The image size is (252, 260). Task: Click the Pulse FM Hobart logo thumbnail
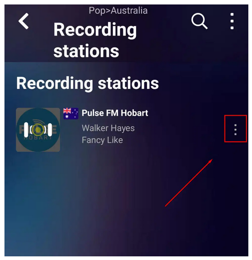click(38, 130)
